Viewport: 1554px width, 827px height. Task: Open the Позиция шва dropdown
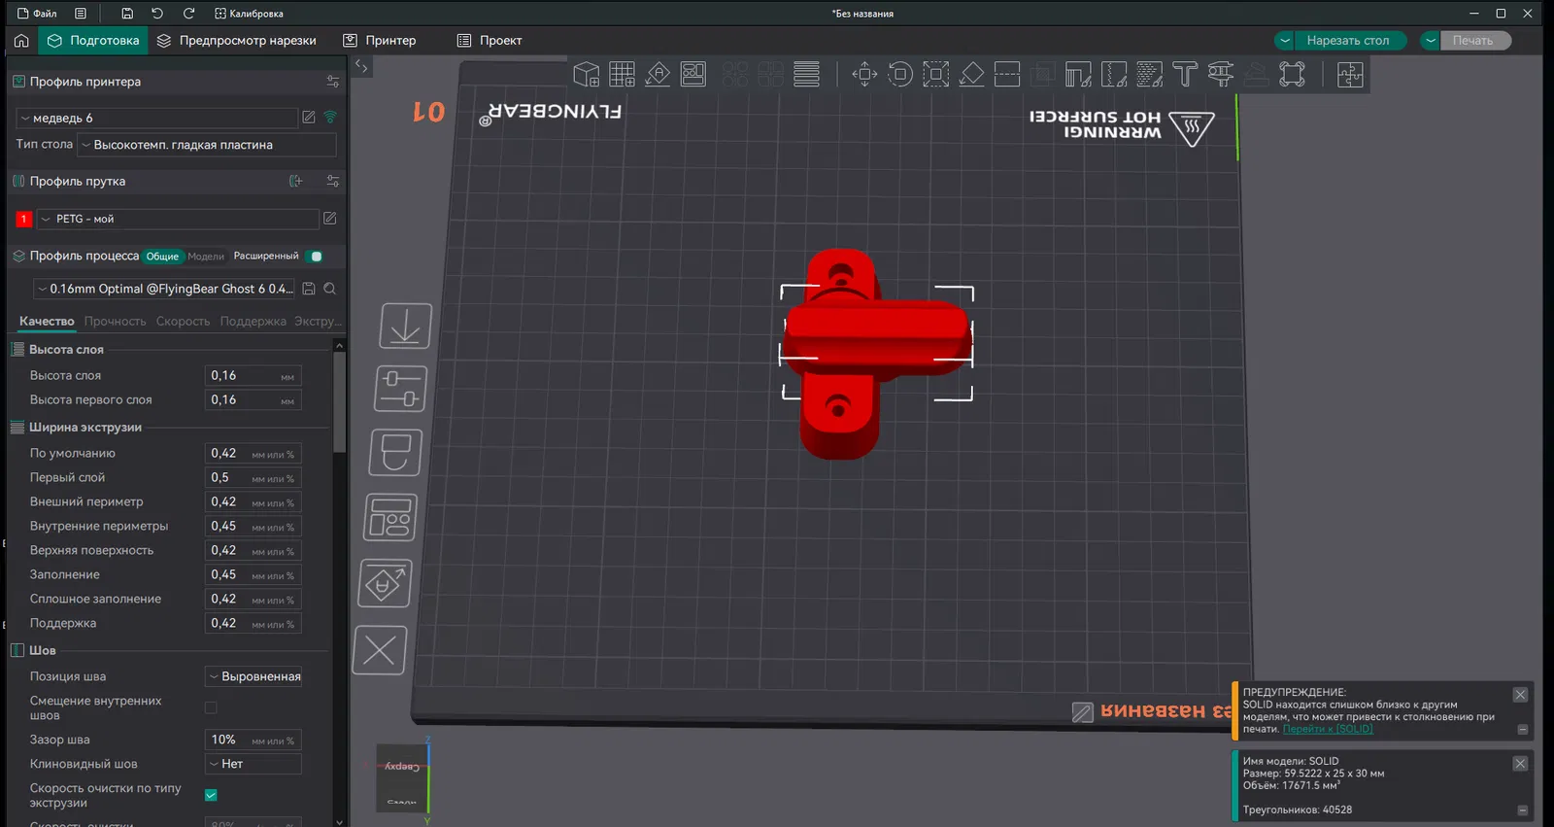253,676
